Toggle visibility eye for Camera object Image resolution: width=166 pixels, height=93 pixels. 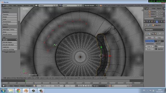(157, 11)
